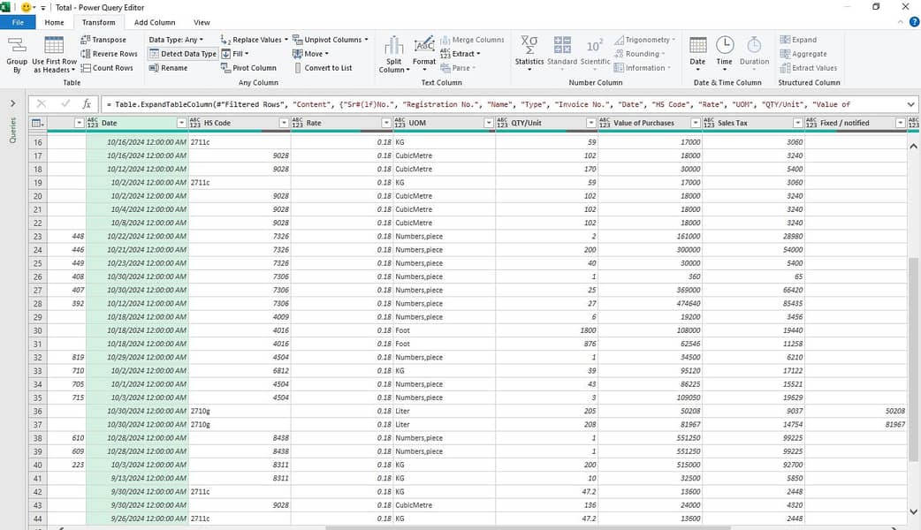
Task: Confirm formula with checkmark icon
Action: (x=65, y=104)
